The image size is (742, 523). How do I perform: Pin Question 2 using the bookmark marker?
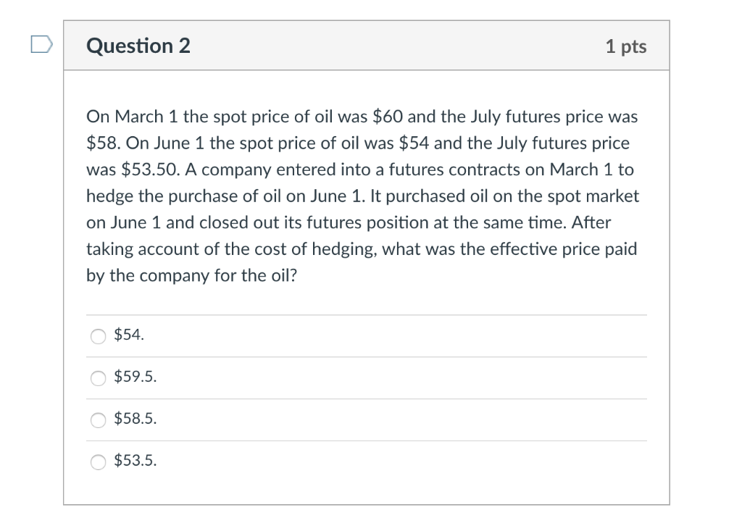pos(41,45)
